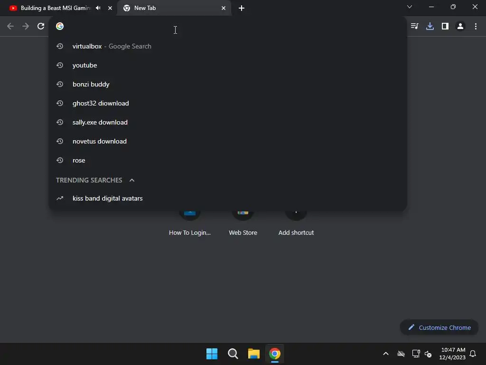Select the virtualbox search suggestion
The height and width of the screenshot is (365, 486).
[228, 46]
